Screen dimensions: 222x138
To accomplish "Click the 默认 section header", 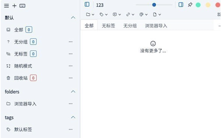I will tap(10, 18).
